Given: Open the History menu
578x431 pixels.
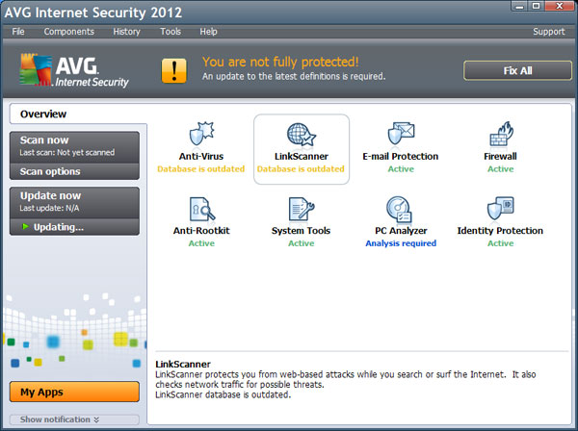Looking at the screenshot, I should (x=126, y=32).
